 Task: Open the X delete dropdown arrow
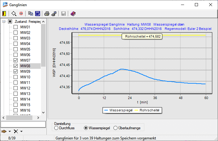pos(21,131)
